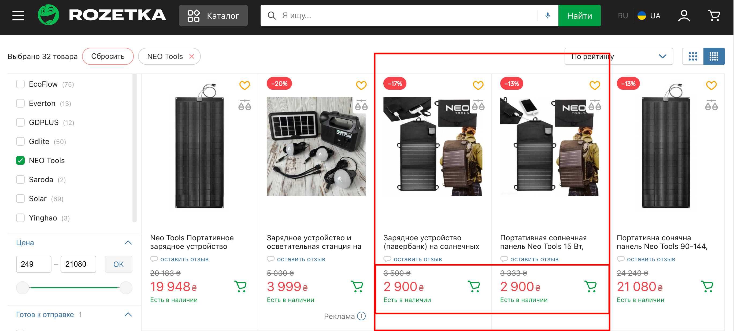734x331 pixels.
Task: Add the 21 080₴ solar panel to cart
Action: click(707, 286)
